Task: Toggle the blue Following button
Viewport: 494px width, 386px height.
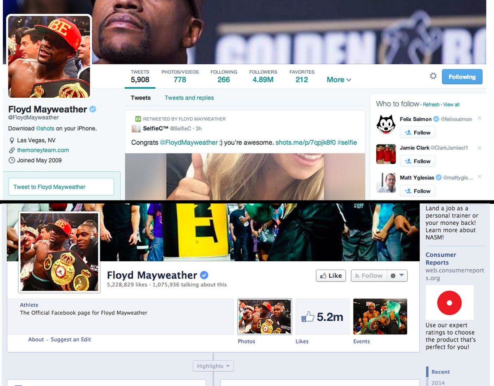Action: point(462,77)
